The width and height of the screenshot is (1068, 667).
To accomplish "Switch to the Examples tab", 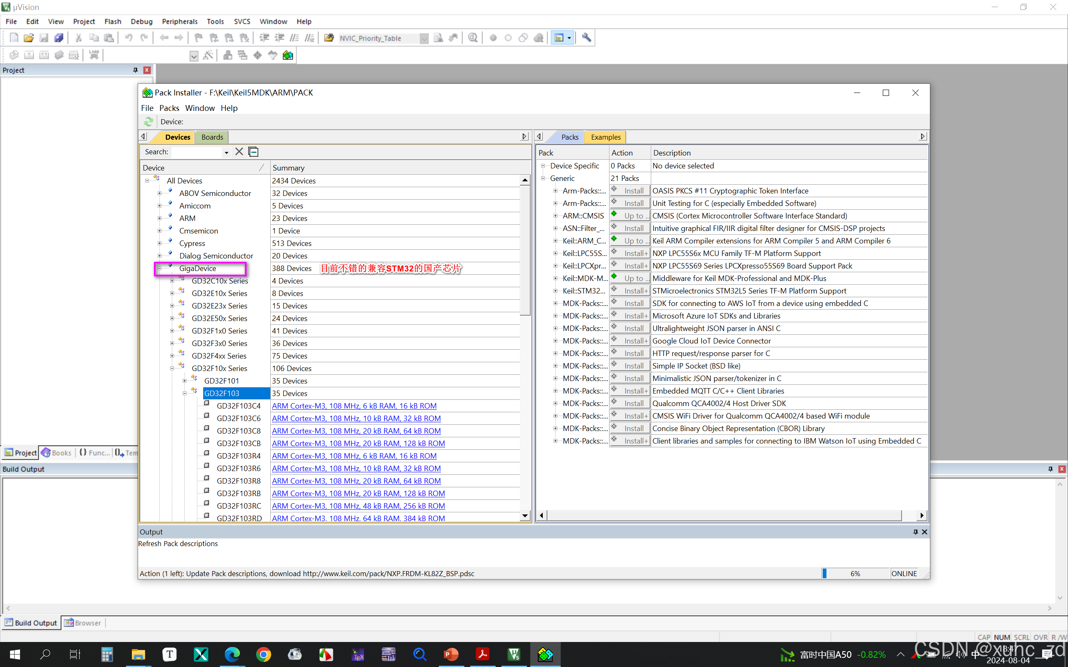I will pyautogui.click(x=605, y=137).
